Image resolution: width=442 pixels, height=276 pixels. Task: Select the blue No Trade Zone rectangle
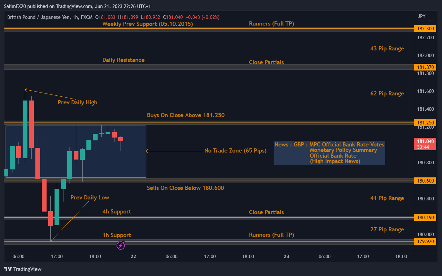pos(76,151)
